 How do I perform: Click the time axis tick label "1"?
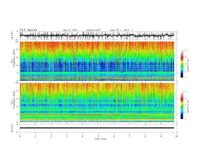tap(35, 136)
